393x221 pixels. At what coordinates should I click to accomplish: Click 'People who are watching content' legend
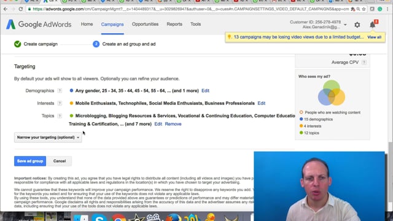(x=333, y=112)
